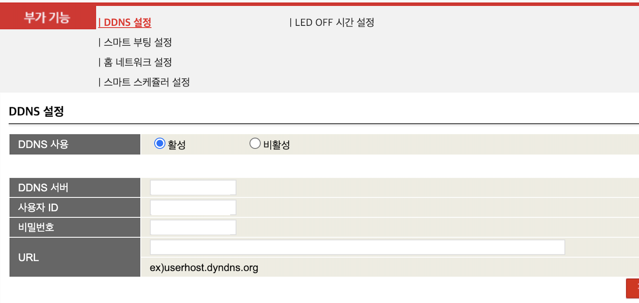Click the wide URL input field
The height and width of the screenshot is (303, 639).
click(358, 247)
